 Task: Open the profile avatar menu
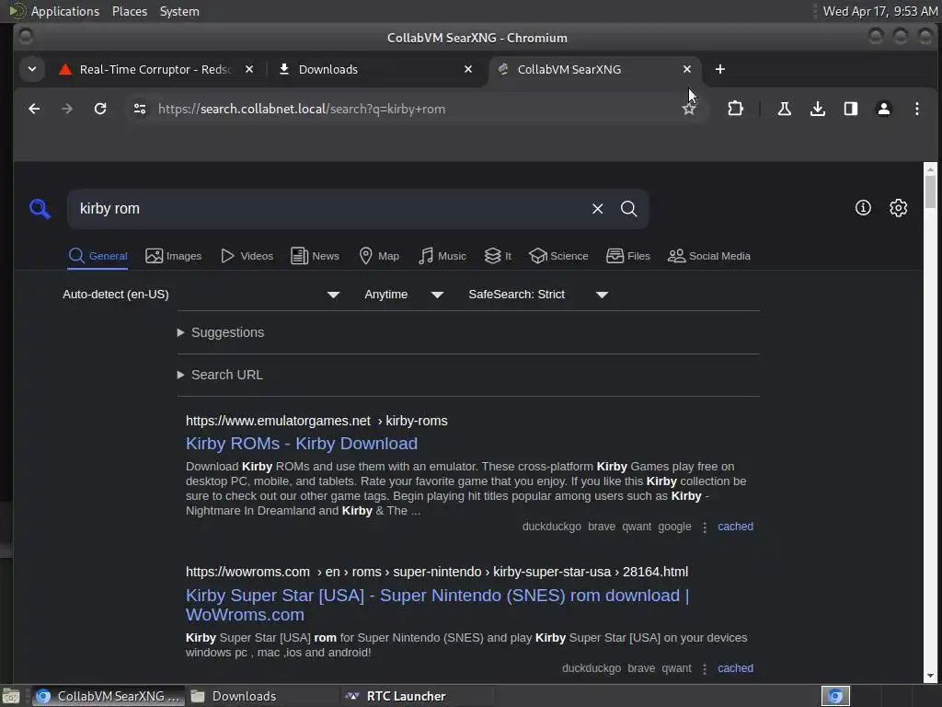[x=884, y=109]
